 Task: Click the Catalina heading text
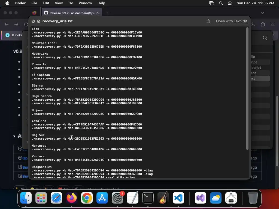[x=39, y=121]
